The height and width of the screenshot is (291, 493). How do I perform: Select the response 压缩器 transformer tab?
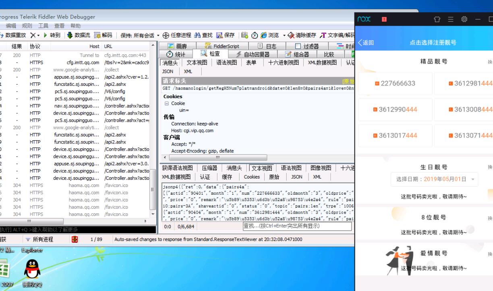209,168
